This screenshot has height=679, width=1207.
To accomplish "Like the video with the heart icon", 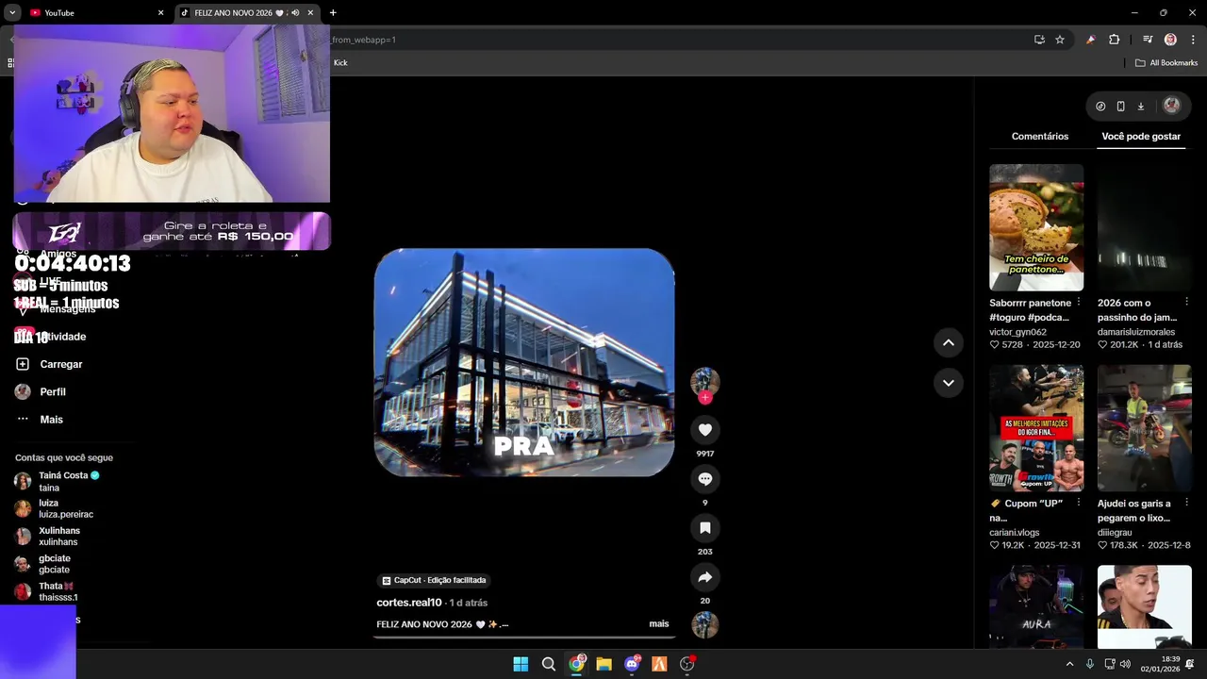I will click(704, 430).
